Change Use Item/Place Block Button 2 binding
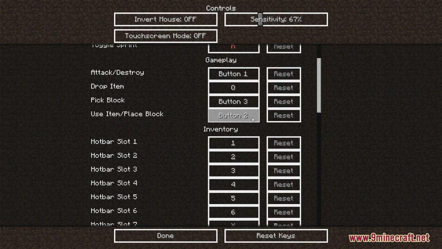Screen dimensions: 442x249 234,115
